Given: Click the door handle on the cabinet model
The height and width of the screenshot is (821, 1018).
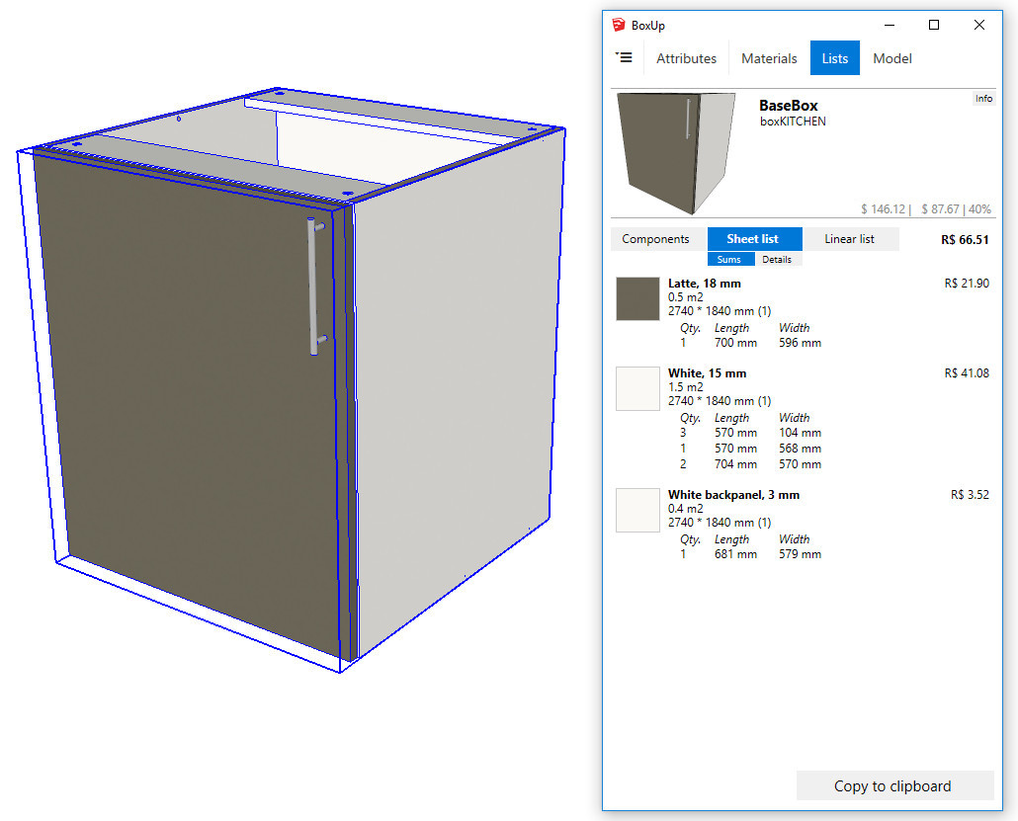Looking at the screenshot, I should coord(313,282).
